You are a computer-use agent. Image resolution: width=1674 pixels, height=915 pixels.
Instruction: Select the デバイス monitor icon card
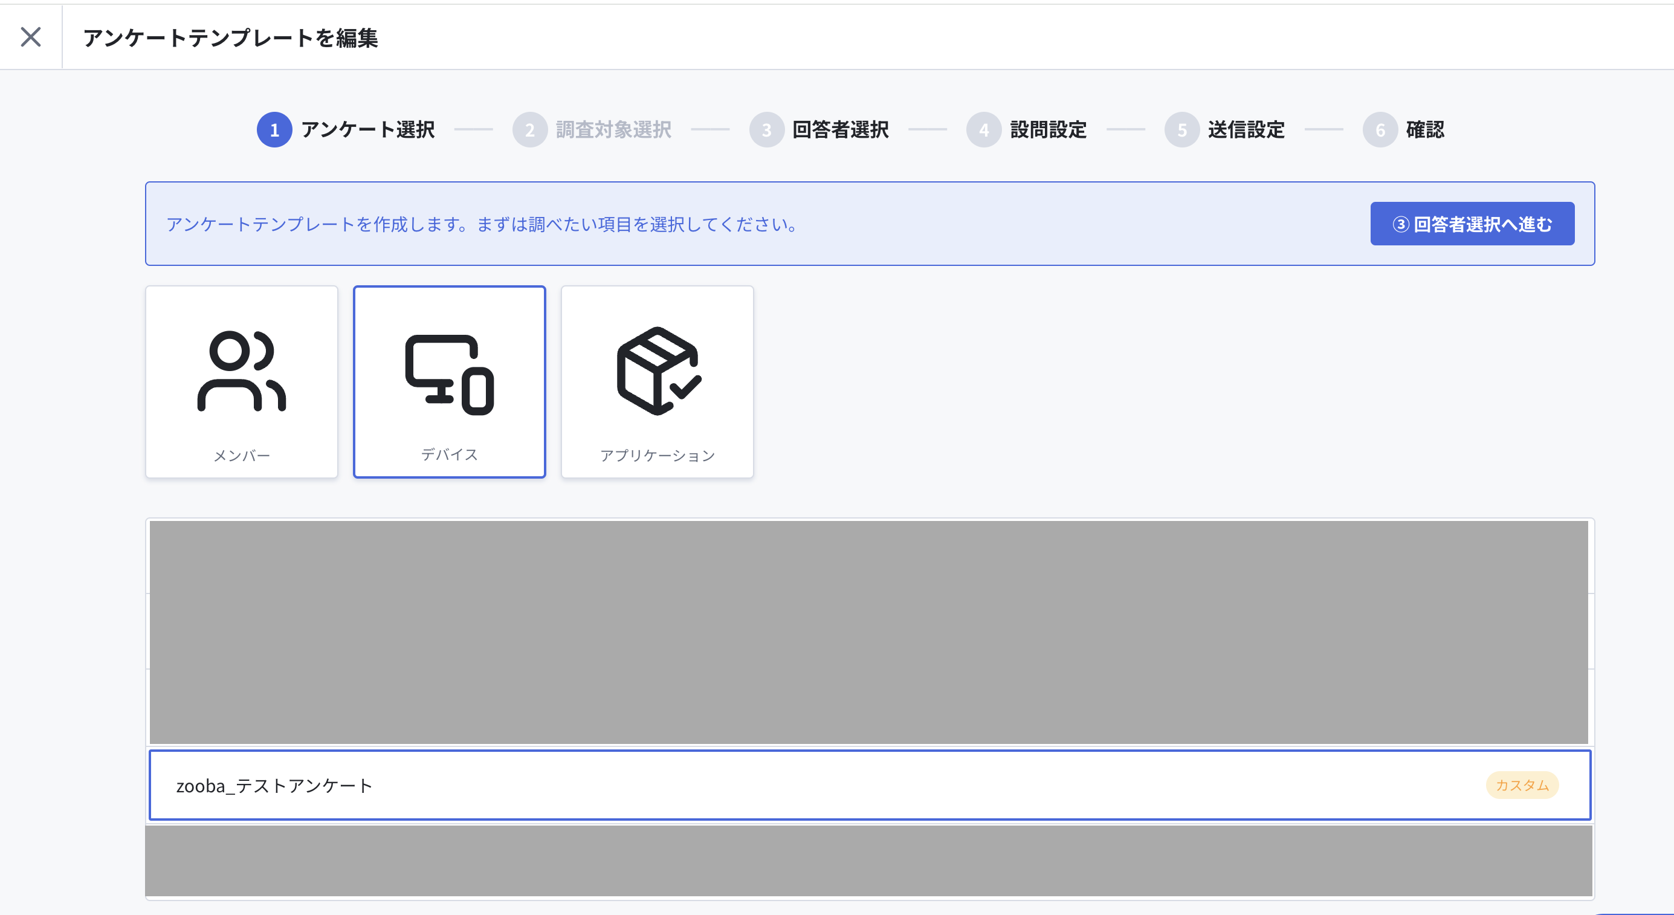coord(449,382)
